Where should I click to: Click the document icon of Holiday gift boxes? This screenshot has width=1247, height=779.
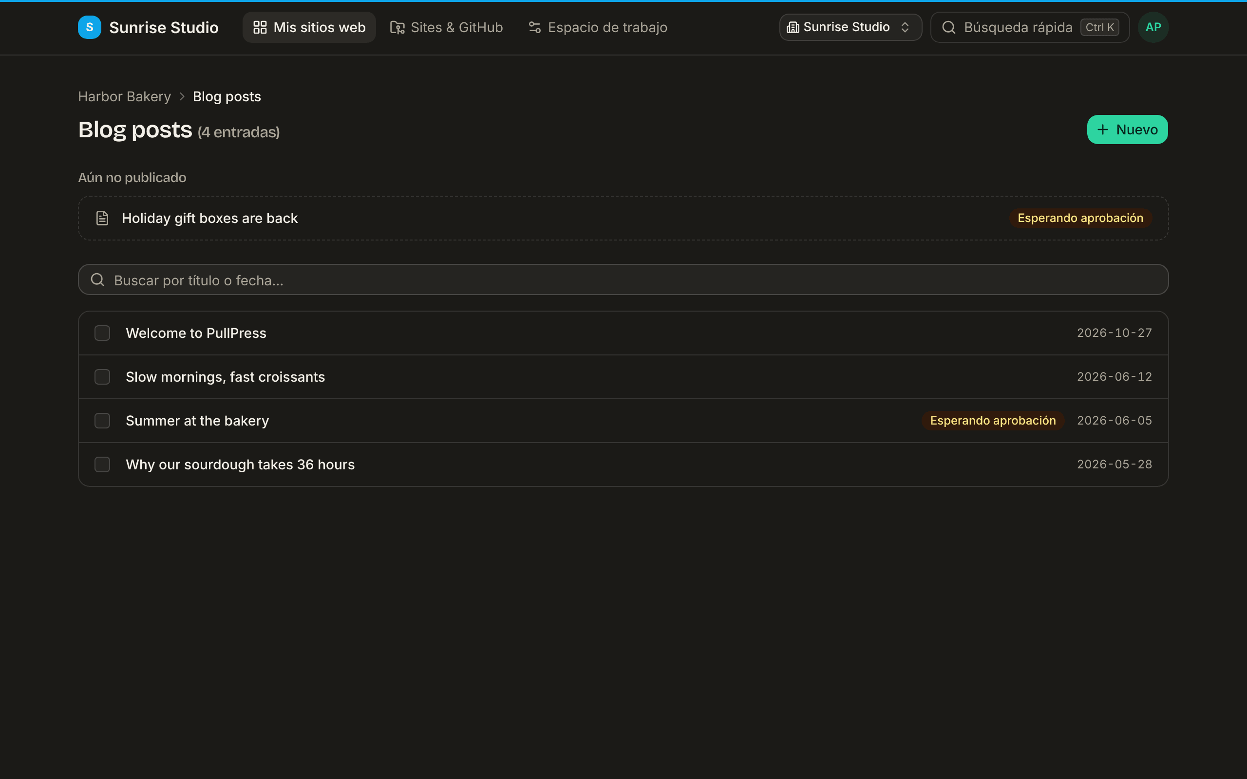coord(103,218)
